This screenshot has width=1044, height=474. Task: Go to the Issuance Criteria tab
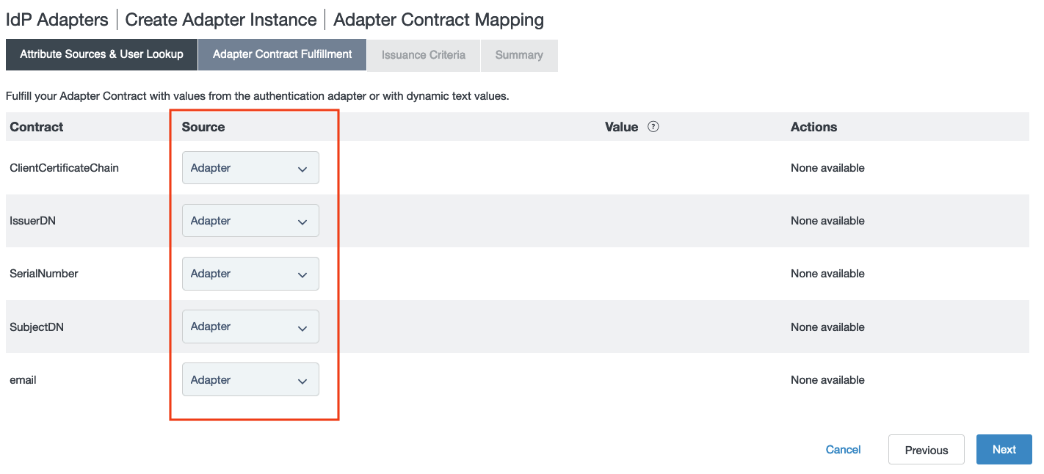tap(424, 55)
